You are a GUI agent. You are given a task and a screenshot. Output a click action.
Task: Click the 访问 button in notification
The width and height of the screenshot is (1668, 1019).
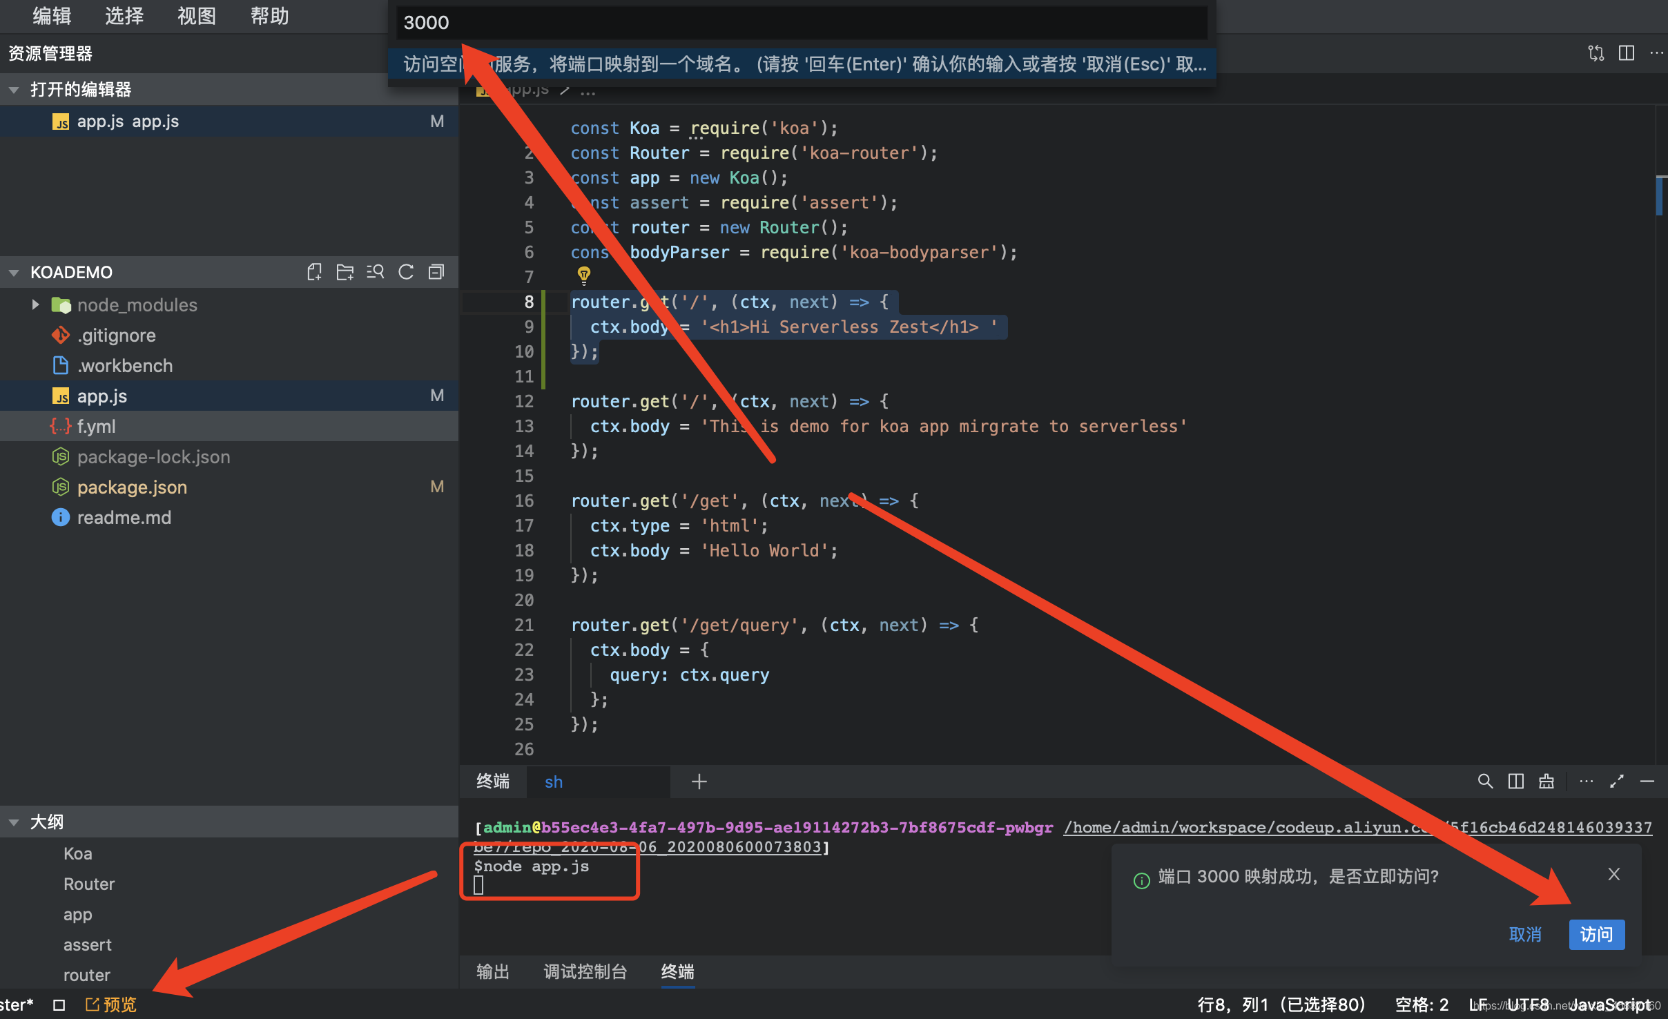click(1596, 934)
